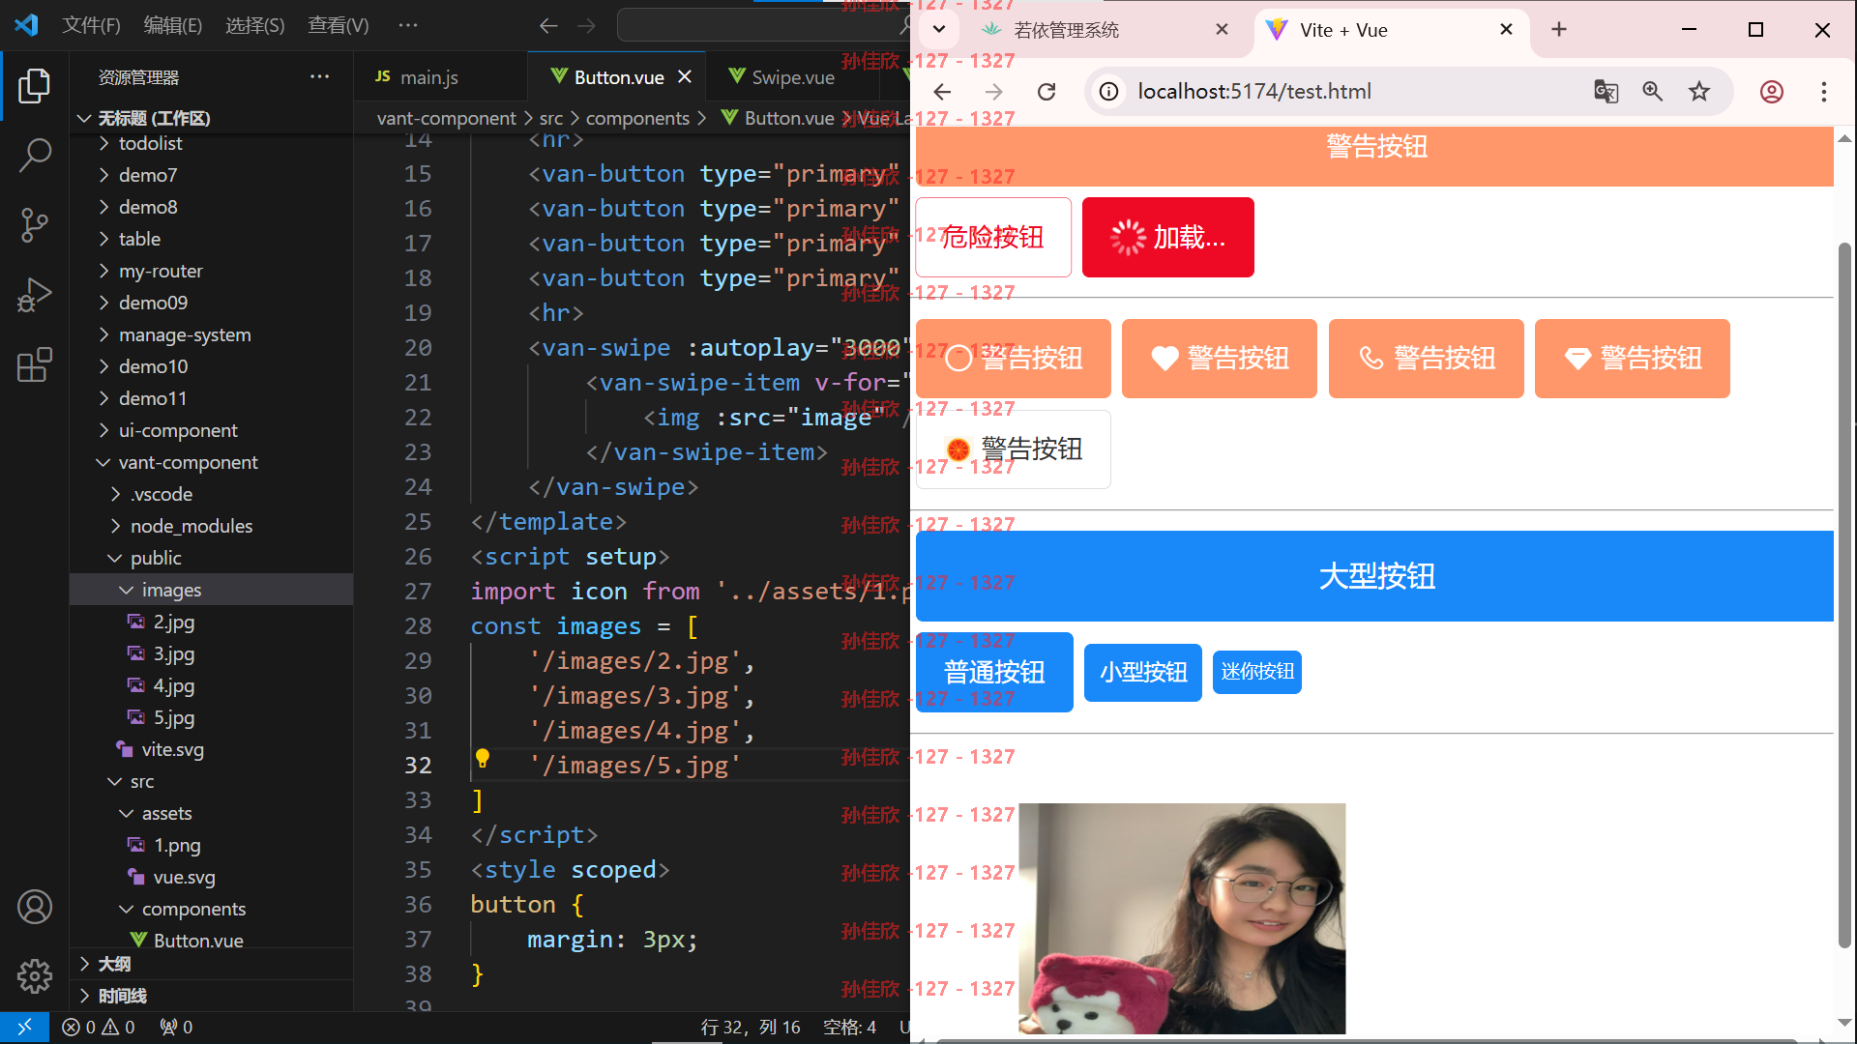Open a new browser tab
Viewport: 1857px width, 1044px height.
coord(1559,30)
